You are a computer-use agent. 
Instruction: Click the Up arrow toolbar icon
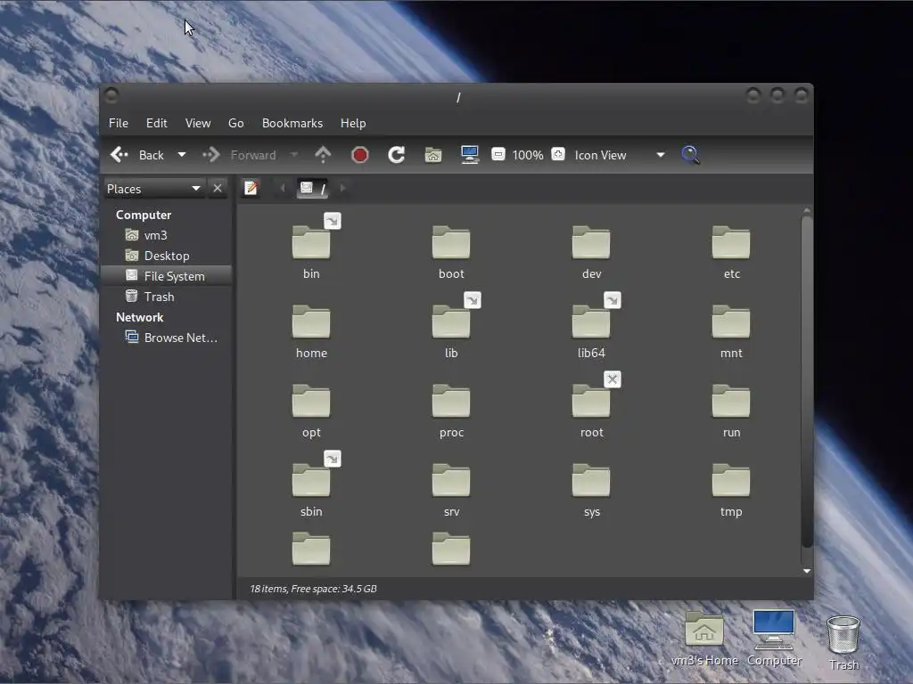[x=323, y=155]
